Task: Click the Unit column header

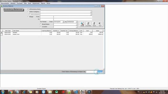Action: click(x=81, y=31)
